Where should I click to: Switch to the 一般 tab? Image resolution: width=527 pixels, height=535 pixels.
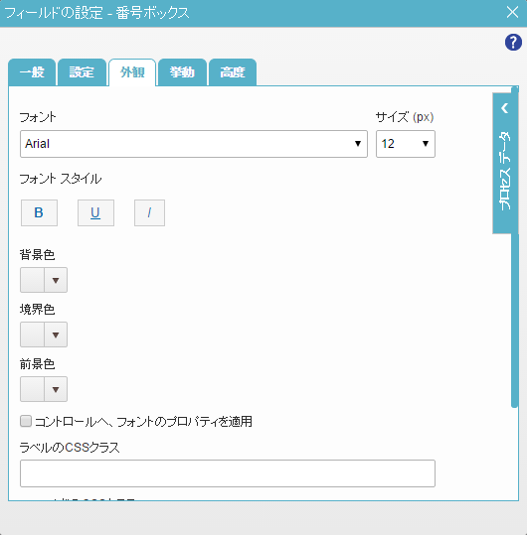pyautogui.click(x=32, y=72)
